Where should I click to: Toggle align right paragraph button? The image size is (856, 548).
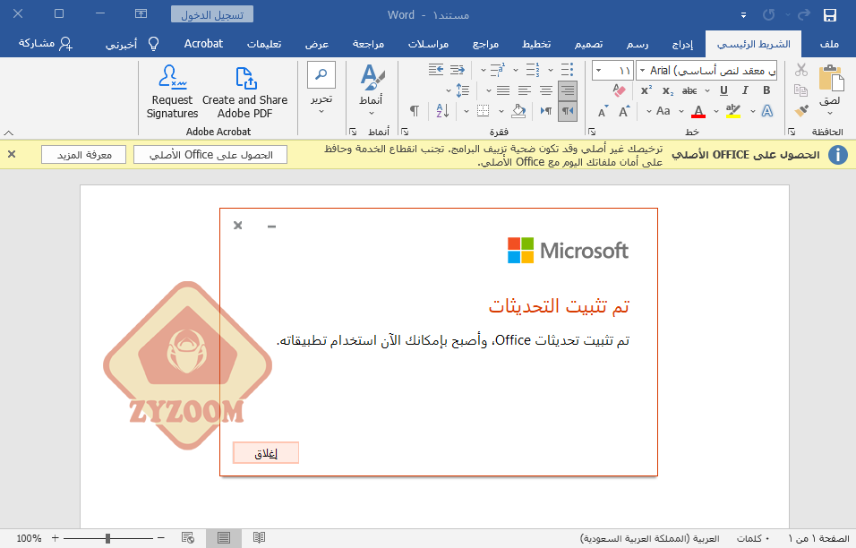pyautogui.click(x=568, y=90)
